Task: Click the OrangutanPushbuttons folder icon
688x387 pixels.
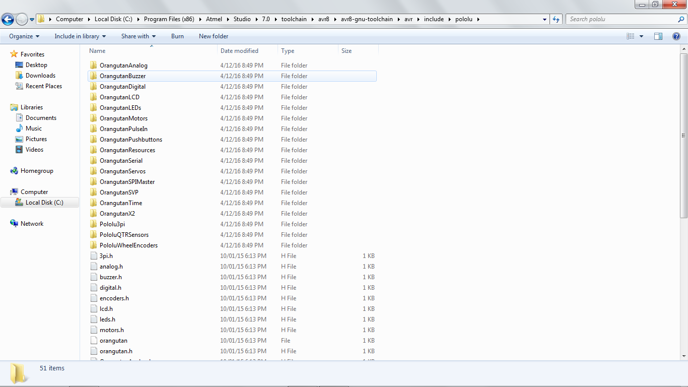Action: click(93, 140)
